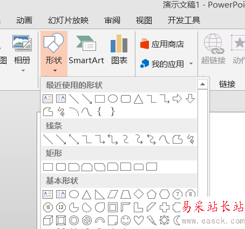
Task: Collapse the 形状 shapes dropdown
Action: coord(54,53)
